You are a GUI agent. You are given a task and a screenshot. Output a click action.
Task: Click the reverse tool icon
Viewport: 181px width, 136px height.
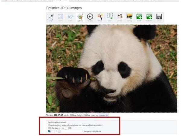90,17
